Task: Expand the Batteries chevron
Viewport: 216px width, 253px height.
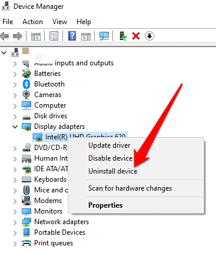Action: pyautogui.click(x=15, y=74)
